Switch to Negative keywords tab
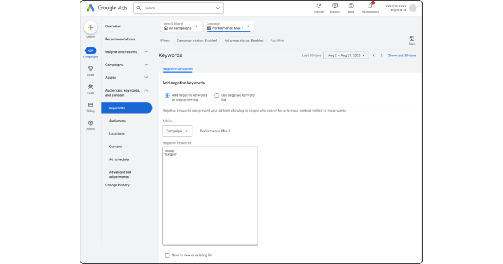 click(x=177, y=69)
